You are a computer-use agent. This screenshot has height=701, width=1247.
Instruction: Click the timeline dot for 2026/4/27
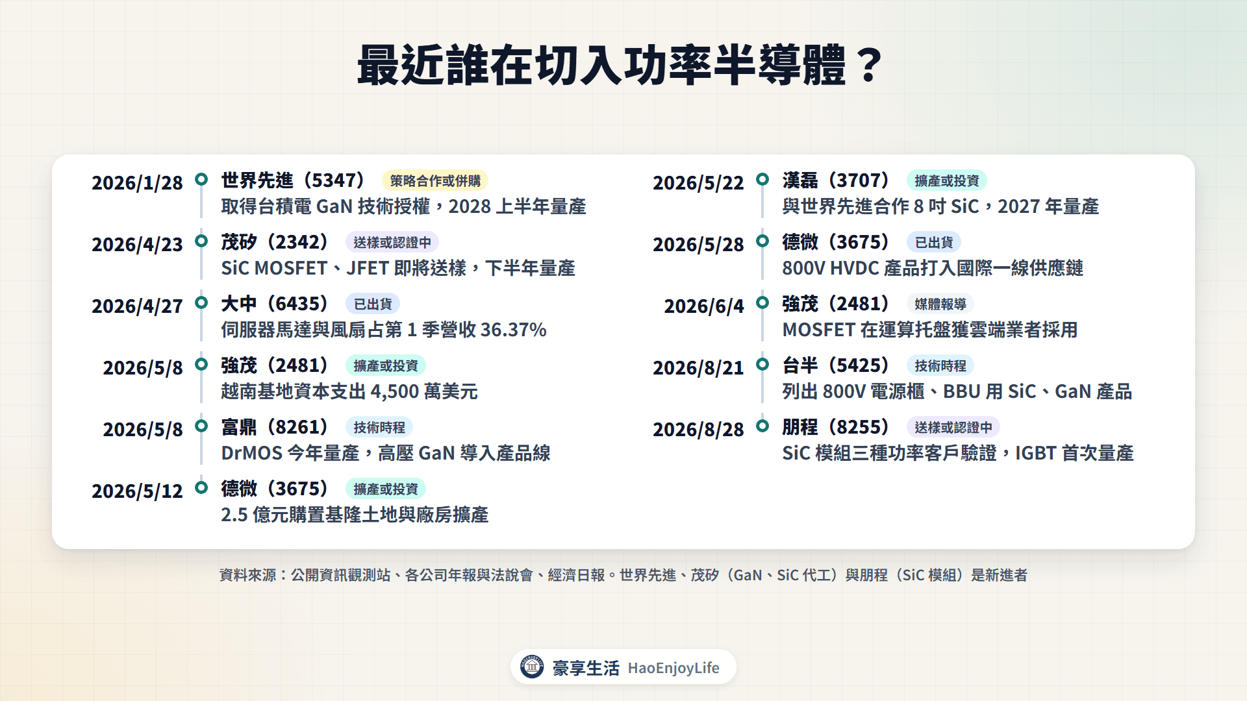point(201,302)
